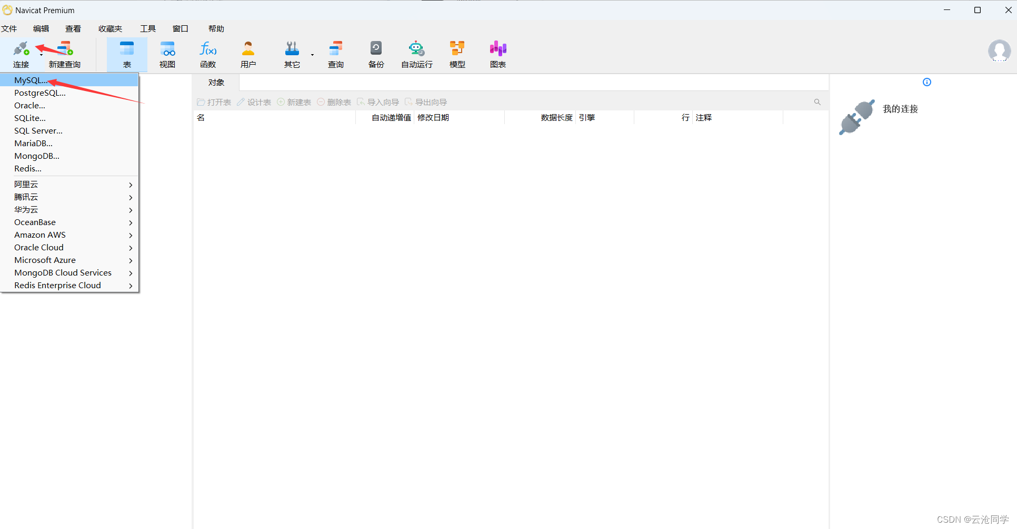Switch to the 对象 tab
The width and height of the screenshot is (1017, 529).
(216, 83)
